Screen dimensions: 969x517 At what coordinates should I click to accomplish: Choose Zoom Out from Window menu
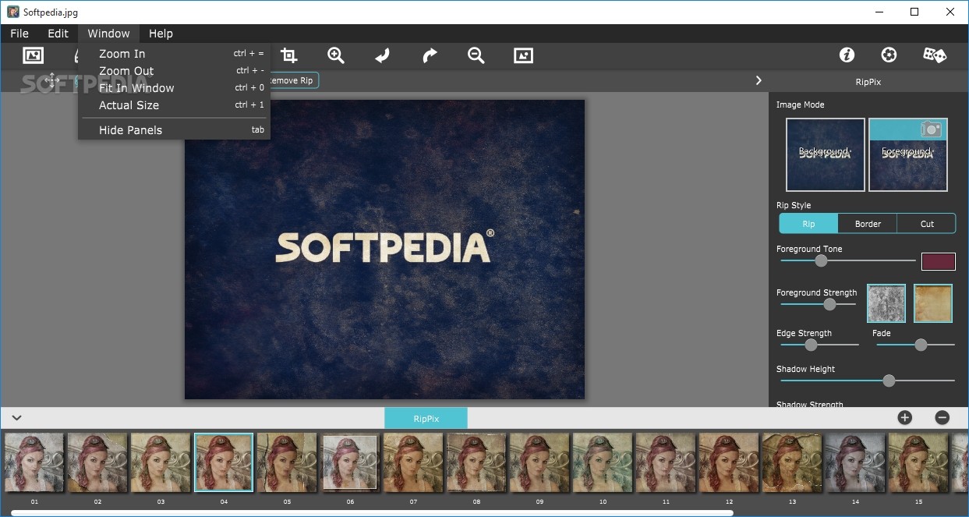click(x=174, y=71)
